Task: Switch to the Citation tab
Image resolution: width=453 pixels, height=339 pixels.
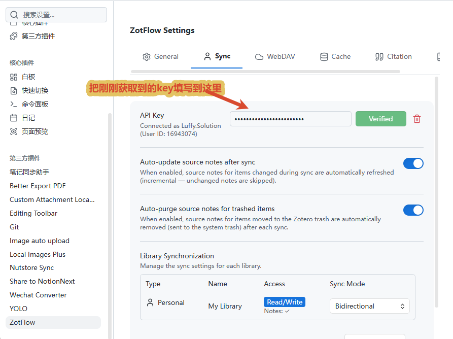Action: coord(394,57)
